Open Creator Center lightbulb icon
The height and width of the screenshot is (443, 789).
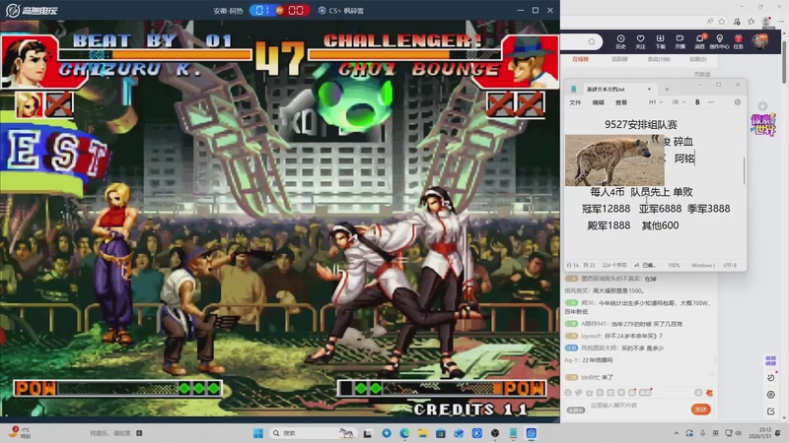click(x=720, y=41)
